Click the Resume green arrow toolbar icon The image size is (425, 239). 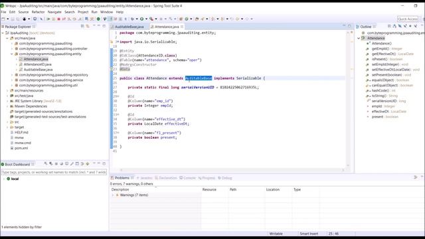[48, 19]
